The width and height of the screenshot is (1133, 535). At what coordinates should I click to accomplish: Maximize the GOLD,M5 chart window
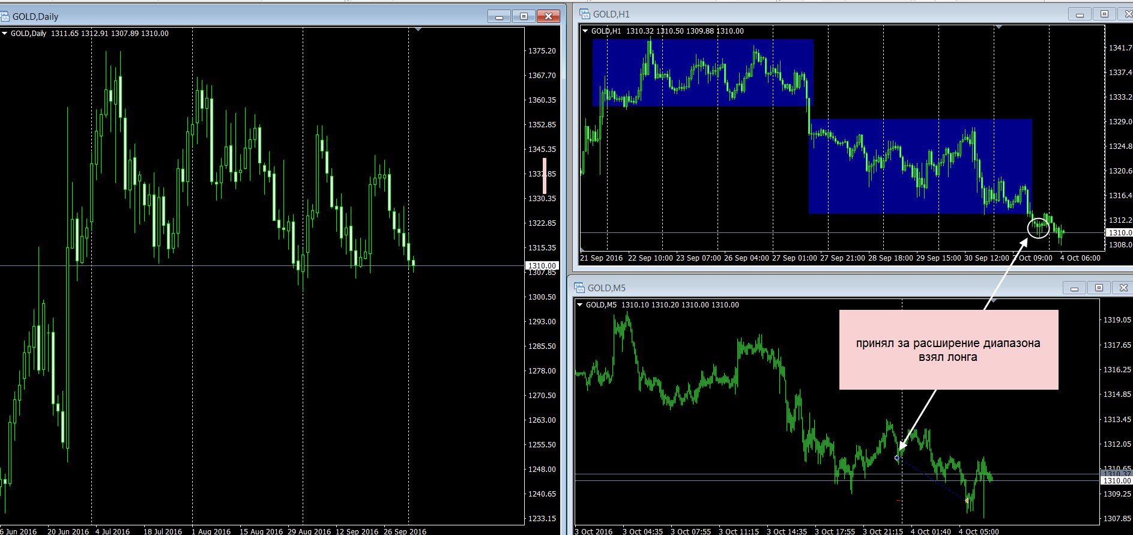(1099, 288)
